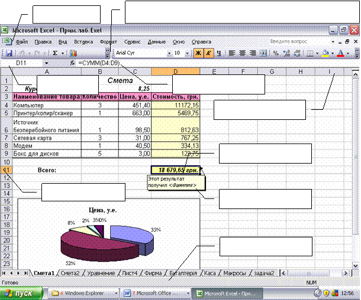This screenshot has width=361, height=300.
Task: Go to last sheet tab arrow
Action: tap(26, 273)
